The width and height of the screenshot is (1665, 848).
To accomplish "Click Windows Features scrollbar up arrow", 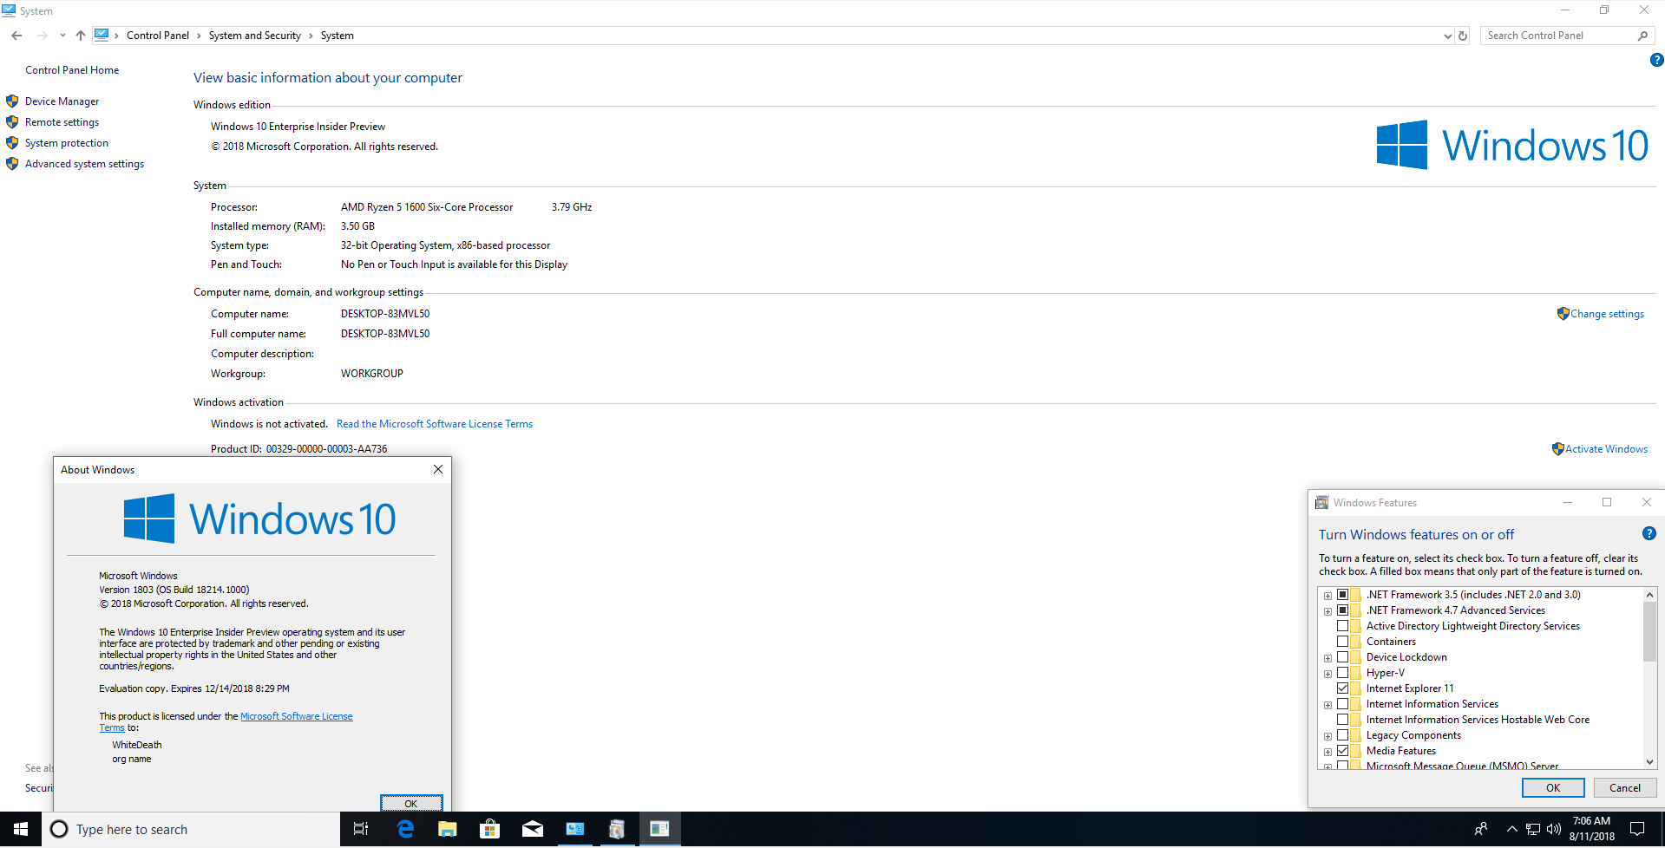I will (x=1649, y=595).
